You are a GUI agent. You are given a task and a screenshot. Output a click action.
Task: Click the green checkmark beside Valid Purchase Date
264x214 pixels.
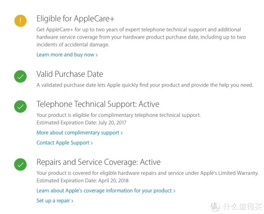pyautogui.click(x=20, y=76)
